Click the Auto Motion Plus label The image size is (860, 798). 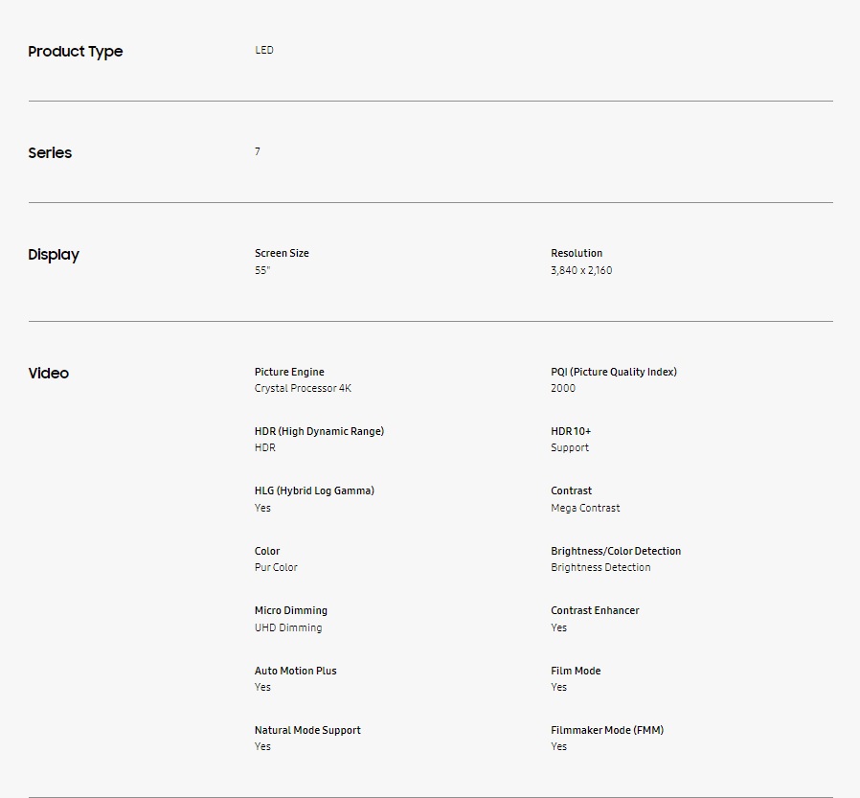[295, 671]
